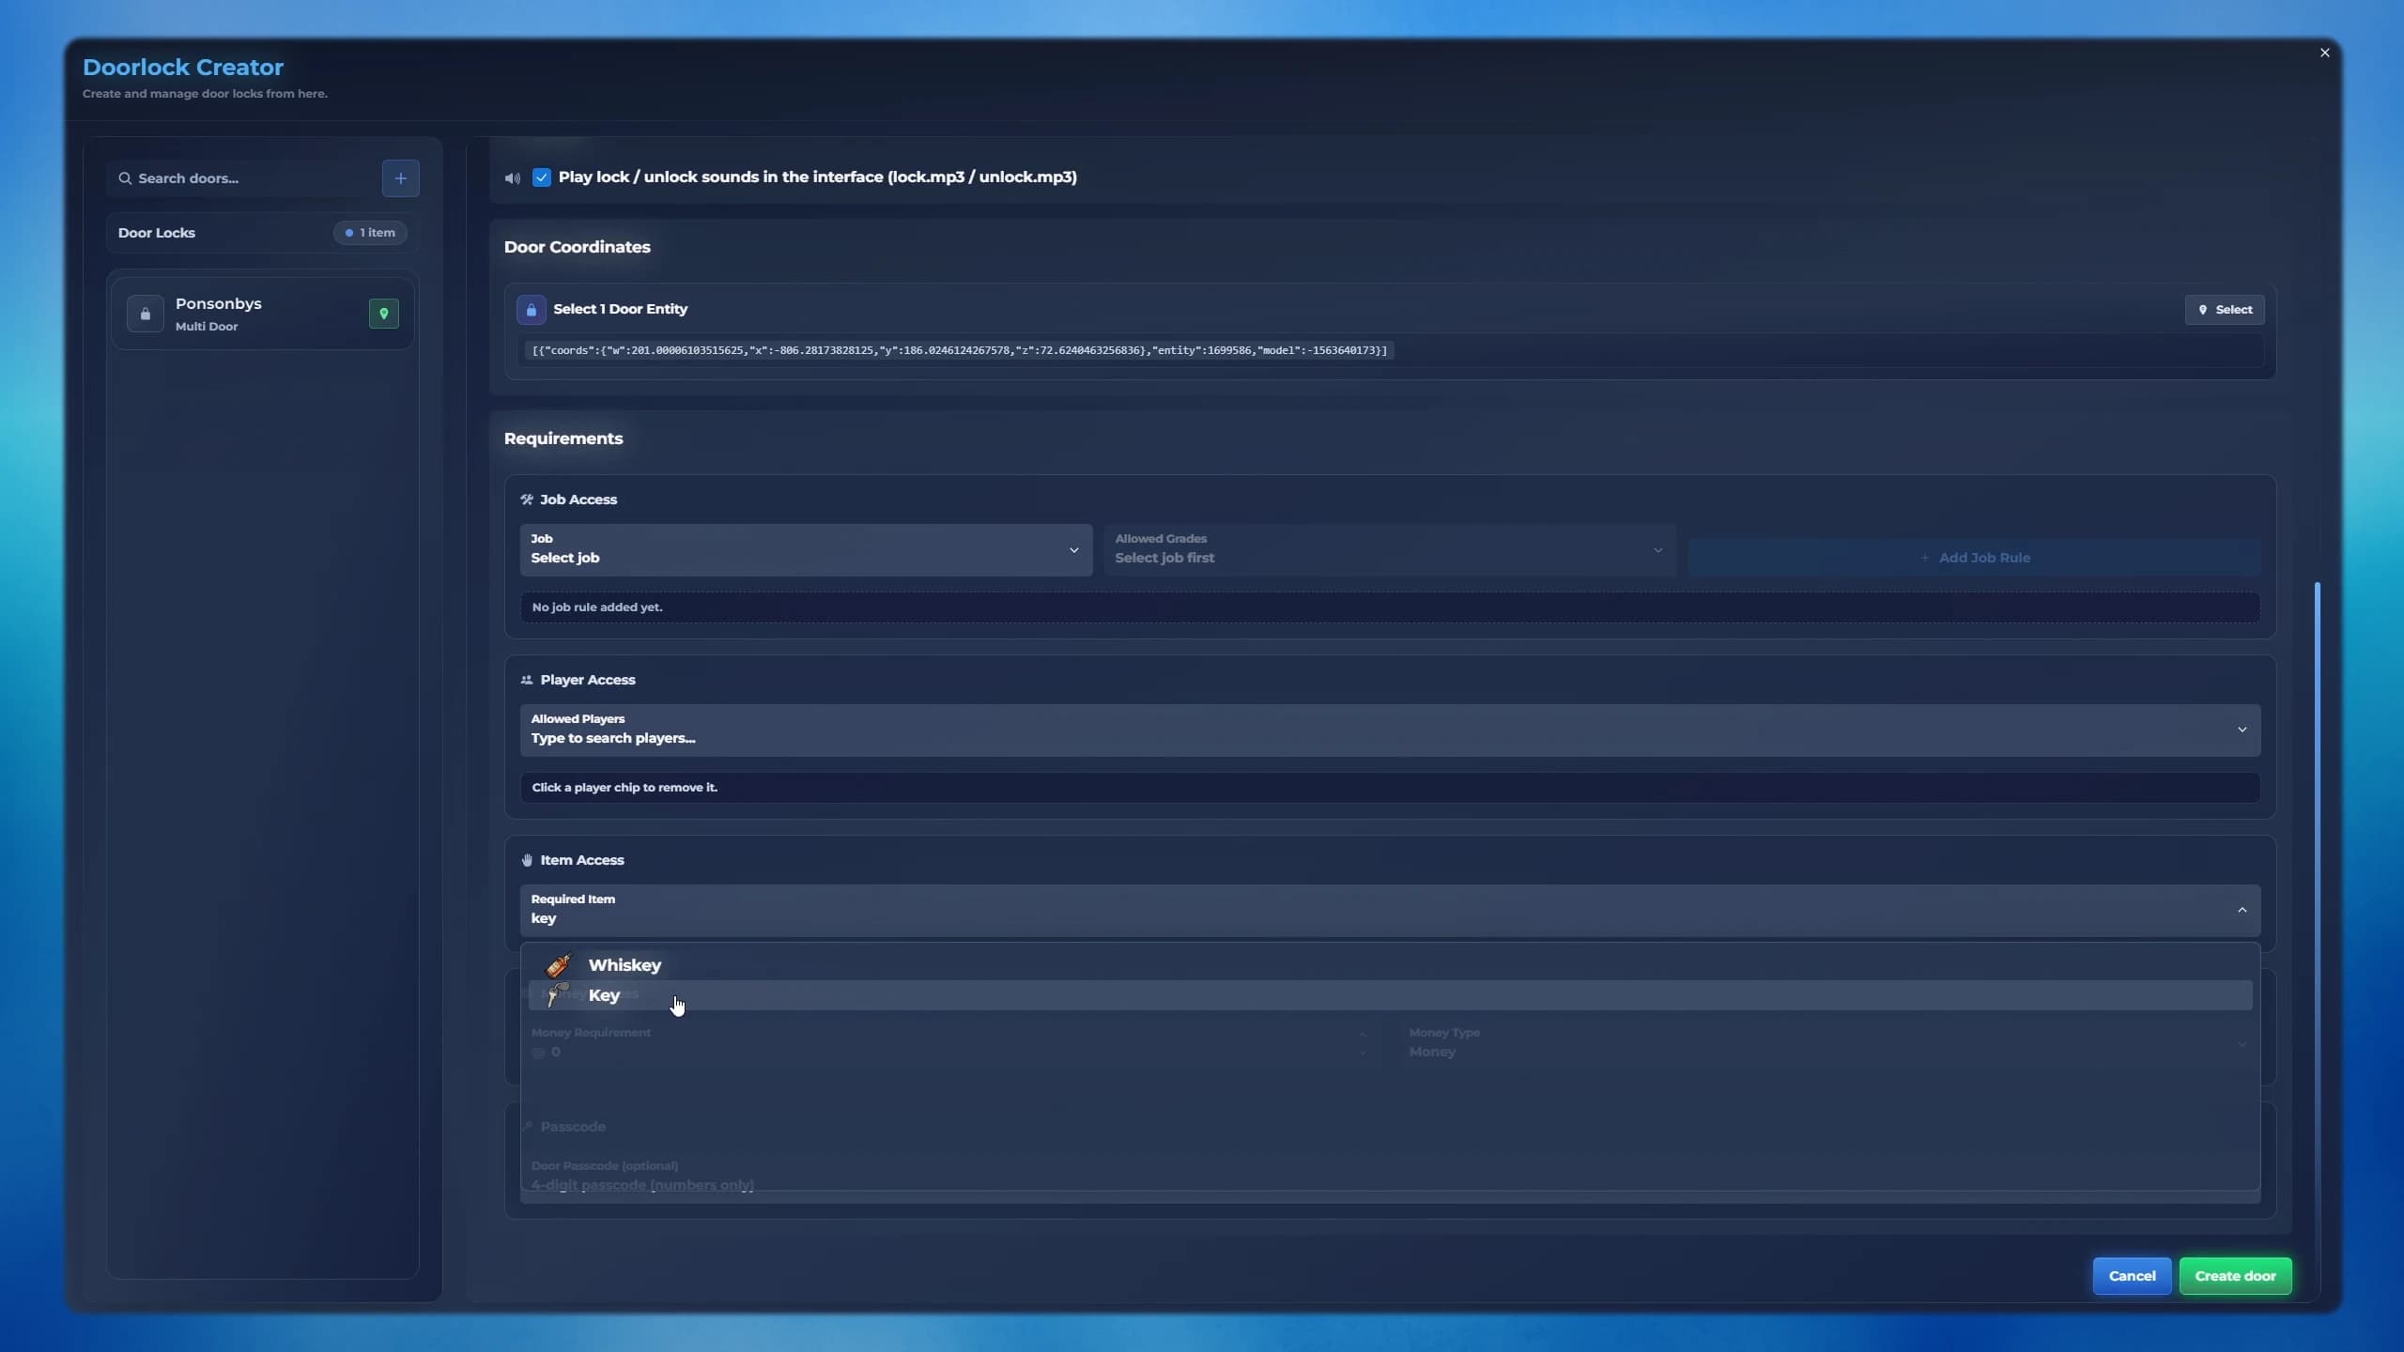Screen dimensions: 2404x1352
Task: Click the '1 item' count badge
Action: coord(370,233)
